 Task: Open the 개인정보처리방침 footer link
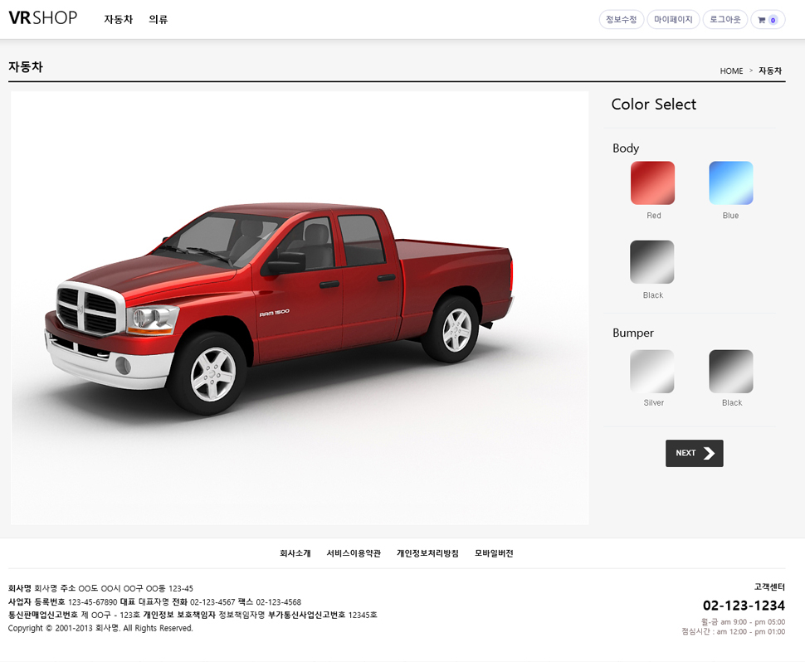(x=427, y=553)
